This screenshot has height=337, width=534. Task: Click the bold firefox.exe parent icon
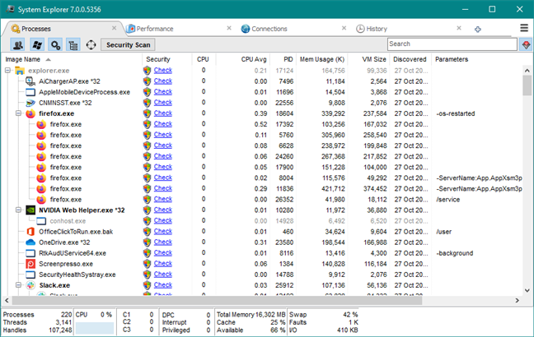click(30, 113)
